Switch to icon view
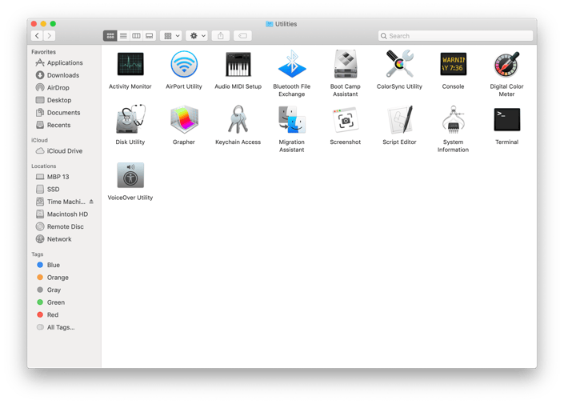Viewport: 564px width, 404px height. coord(110,36)
